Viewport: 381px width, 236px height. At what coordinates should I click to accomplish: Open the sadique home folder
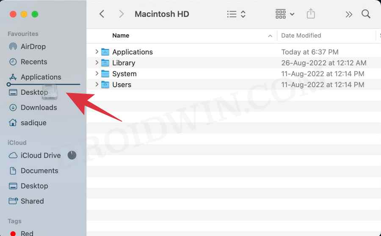point(33,123)
